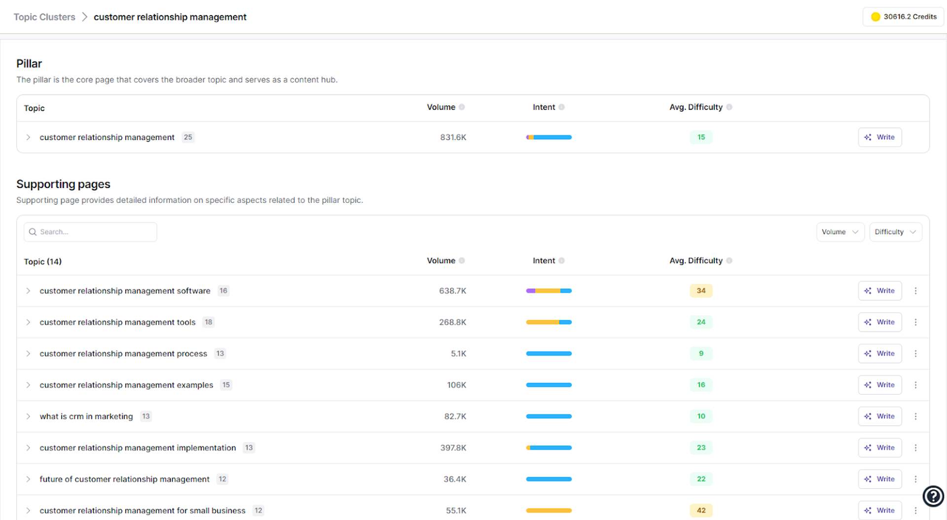Screen dimensions: 947x520
Task: Click Write for management software row
Action: pyautogui.click(x=879, y=291)
